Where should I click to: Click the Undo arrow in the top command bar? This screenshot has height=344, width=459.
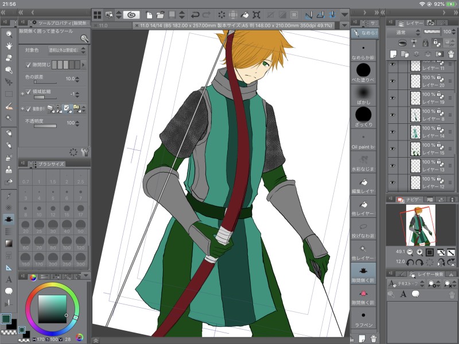[196, 15]
